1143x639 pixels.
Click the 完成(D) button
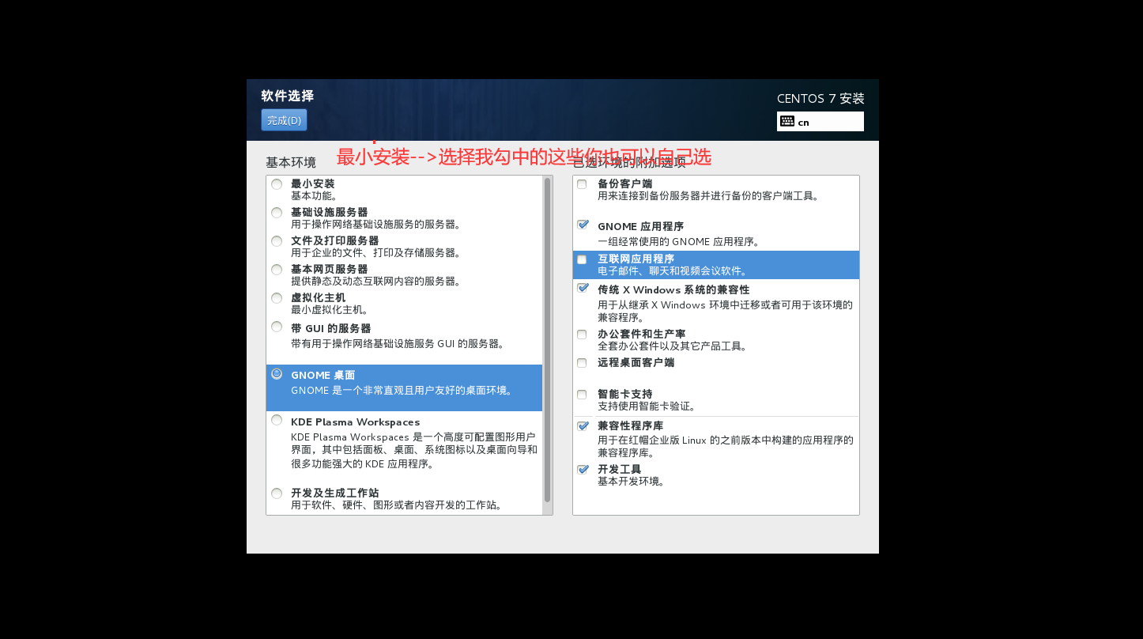click(284, 119)
